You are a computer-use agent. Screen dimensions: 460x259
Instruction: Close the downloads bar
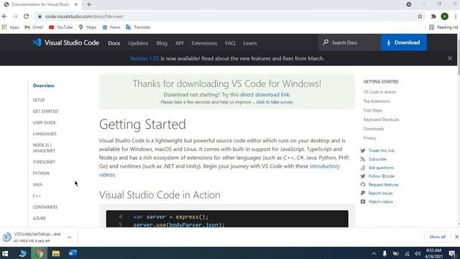(456, 237)
